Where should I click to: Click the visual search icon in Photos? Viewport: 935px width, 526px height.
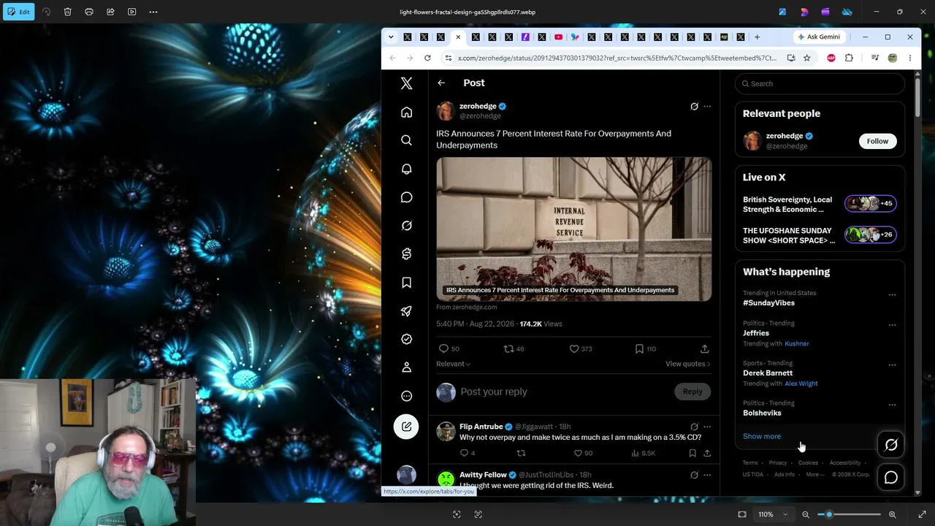tap(457, 514)
